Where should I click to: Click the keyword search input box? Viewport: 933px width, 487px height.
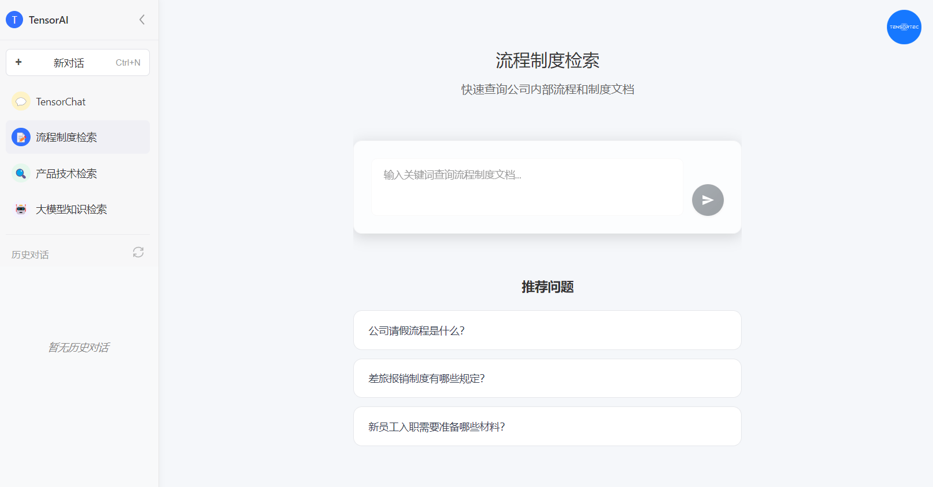point(527,187)
